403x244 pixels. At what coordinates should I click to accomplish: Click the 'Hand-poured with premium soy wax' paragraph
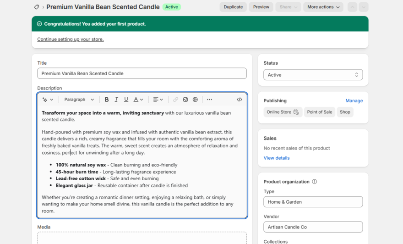tap(140, 142)
